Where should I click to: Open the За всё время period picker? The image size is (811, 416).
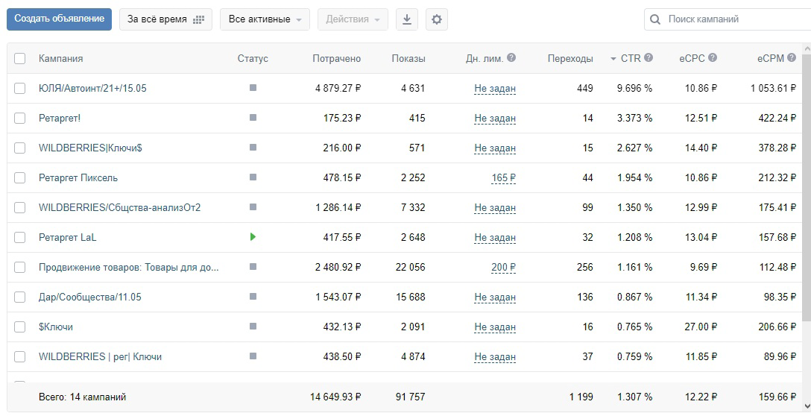(x=166, y=19)
